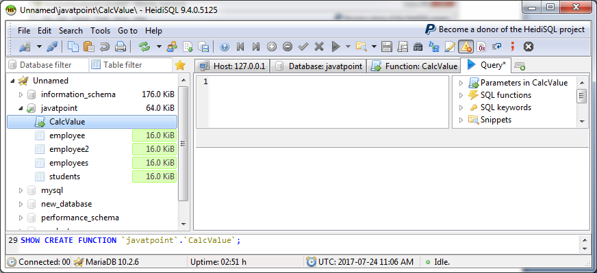This screenshot has width=597, height=273.
Task: Click the disconnect plug icon
Action: [x=52, y=47]
